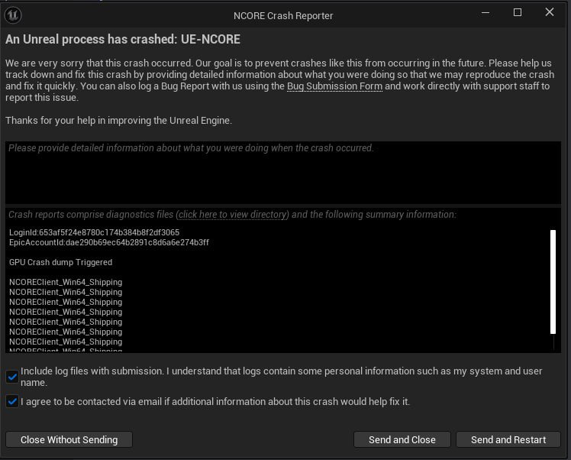The width and height of the screenshot is (571, 460).
Task: Open the Bug Submission Form link
Action: [334, 86]
